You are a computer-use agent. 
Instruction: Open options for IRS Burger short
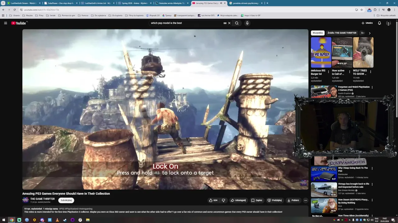point(328,72)
